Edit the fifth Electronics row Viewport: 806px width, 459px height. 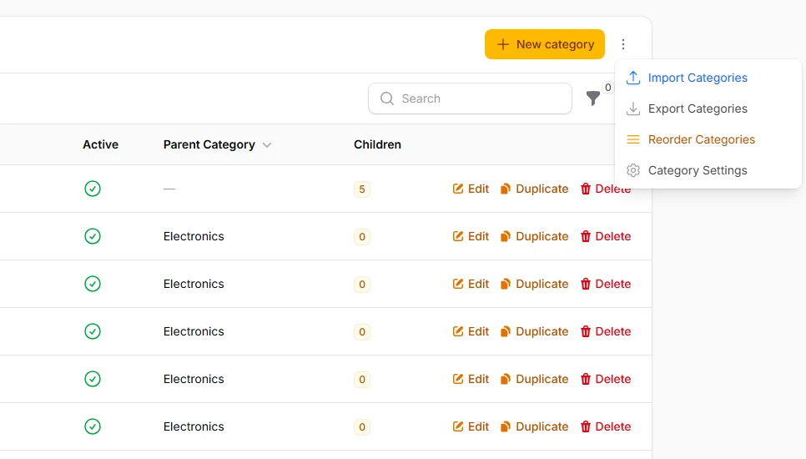471,426
